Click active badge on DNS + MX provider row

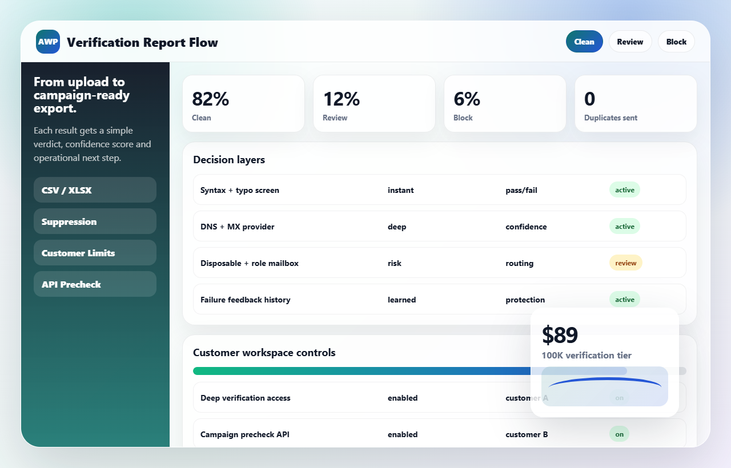(x=625, y=227)
